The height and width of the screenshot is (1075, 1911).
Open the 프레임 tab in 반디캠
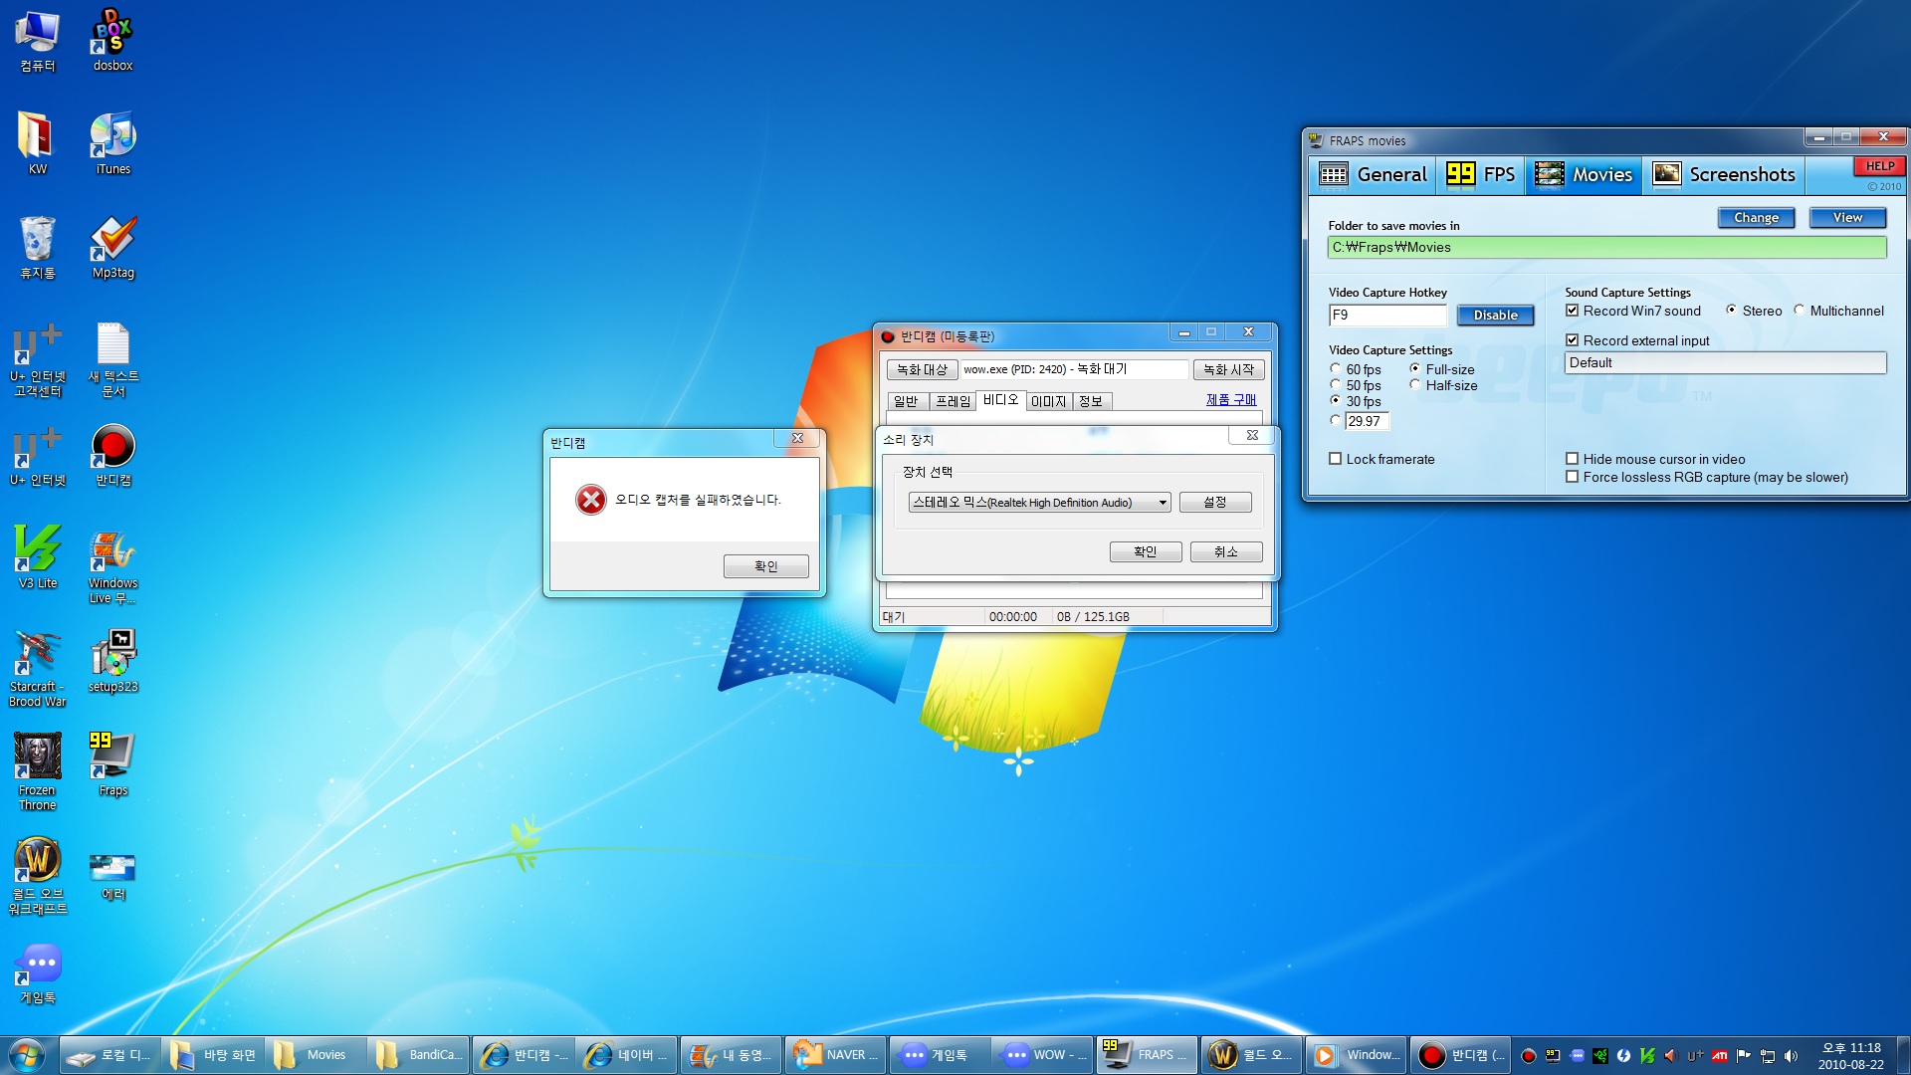pos(953,401)
